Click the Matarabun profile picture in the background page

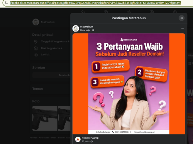36,22
